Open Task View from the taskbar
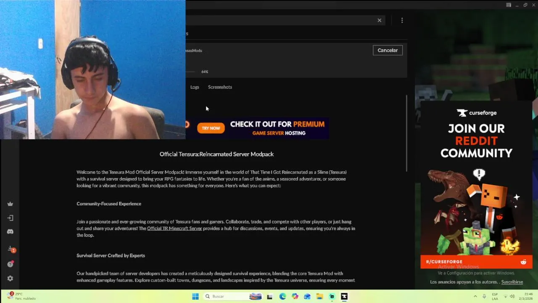Screen dimensions: 538x303 270,296
